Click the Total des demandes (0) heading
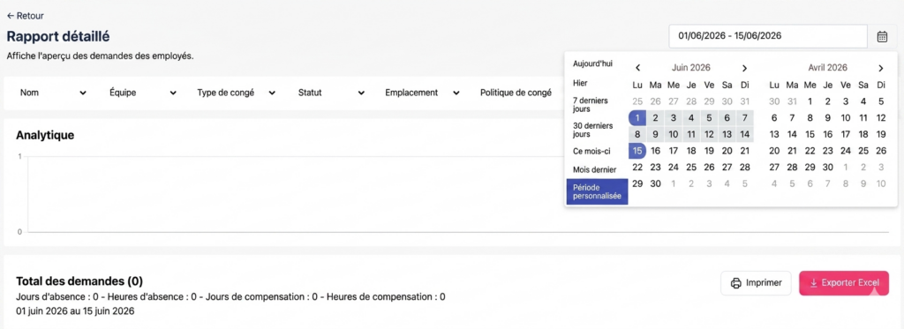Viewport: 904px width, 329px height. [79, 281]
